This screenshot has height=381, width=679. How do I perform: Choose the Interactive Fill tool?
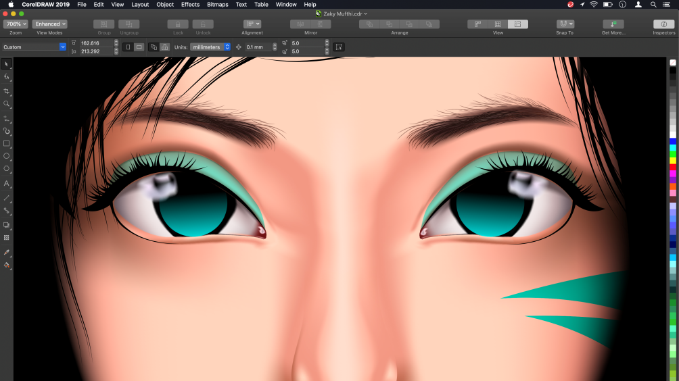[7, 265]
